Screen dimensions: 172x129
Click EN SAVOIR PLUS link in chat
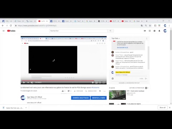point(123,48)
